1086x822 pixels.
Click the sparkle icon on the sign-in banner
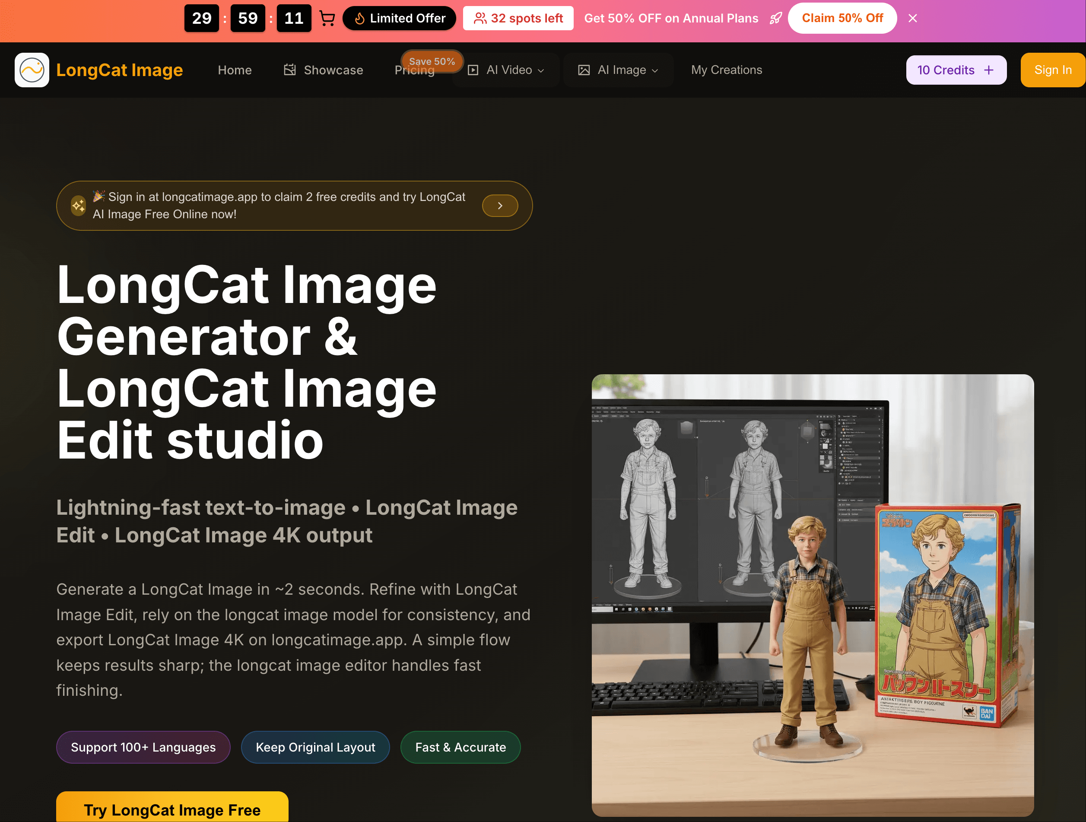(x=78, y=205)
